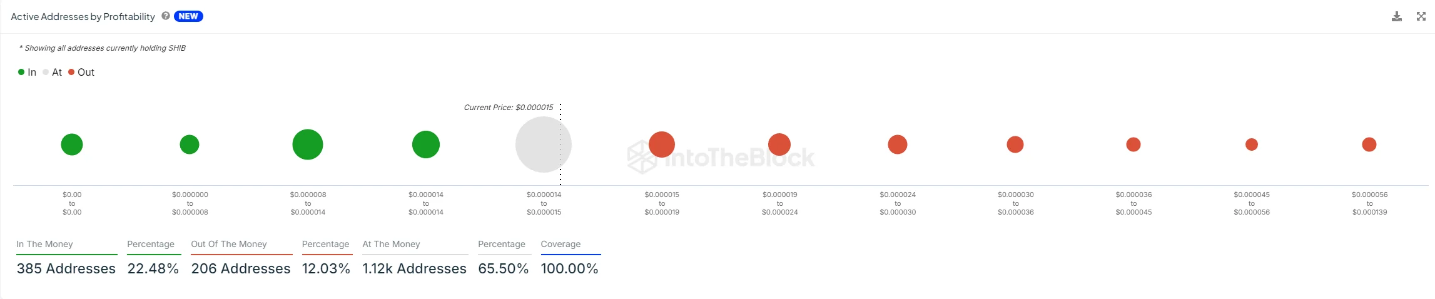Toggle the 'Out' legend series
This screenshot has height=299, width=1435.
81,73
